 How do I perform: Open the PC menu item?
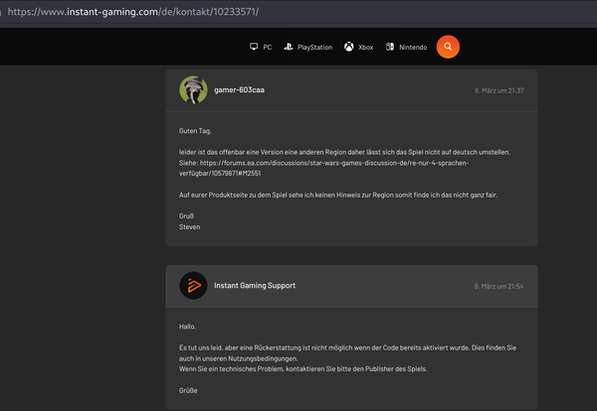pyautogui.click(x=261, y=47)
